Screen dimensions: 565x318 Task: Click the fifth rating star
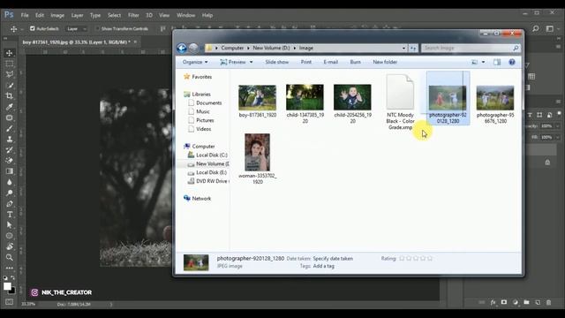coord(430,258)
